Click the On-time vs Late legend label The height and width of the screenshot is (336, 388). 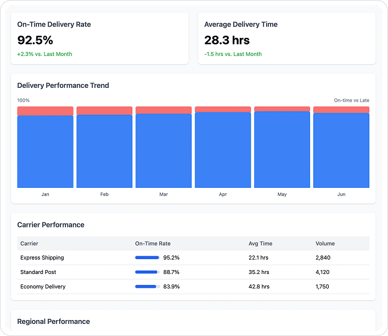pyautogui.click(x=351, y=100)
